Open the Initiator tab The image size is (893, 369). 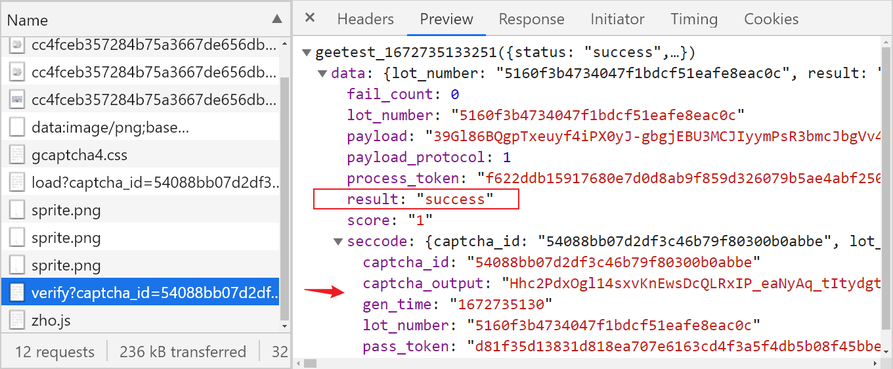coord(617,19)
